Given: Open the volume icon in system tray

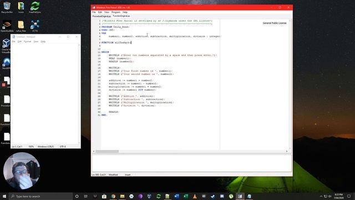Looking at the screenshot, I should click(x=330, y=196).
